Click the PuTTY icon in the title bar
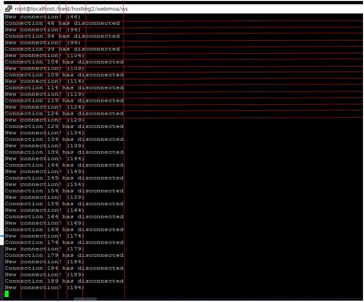The width and height of the screenshot is (364, 302). click(8, 8)
